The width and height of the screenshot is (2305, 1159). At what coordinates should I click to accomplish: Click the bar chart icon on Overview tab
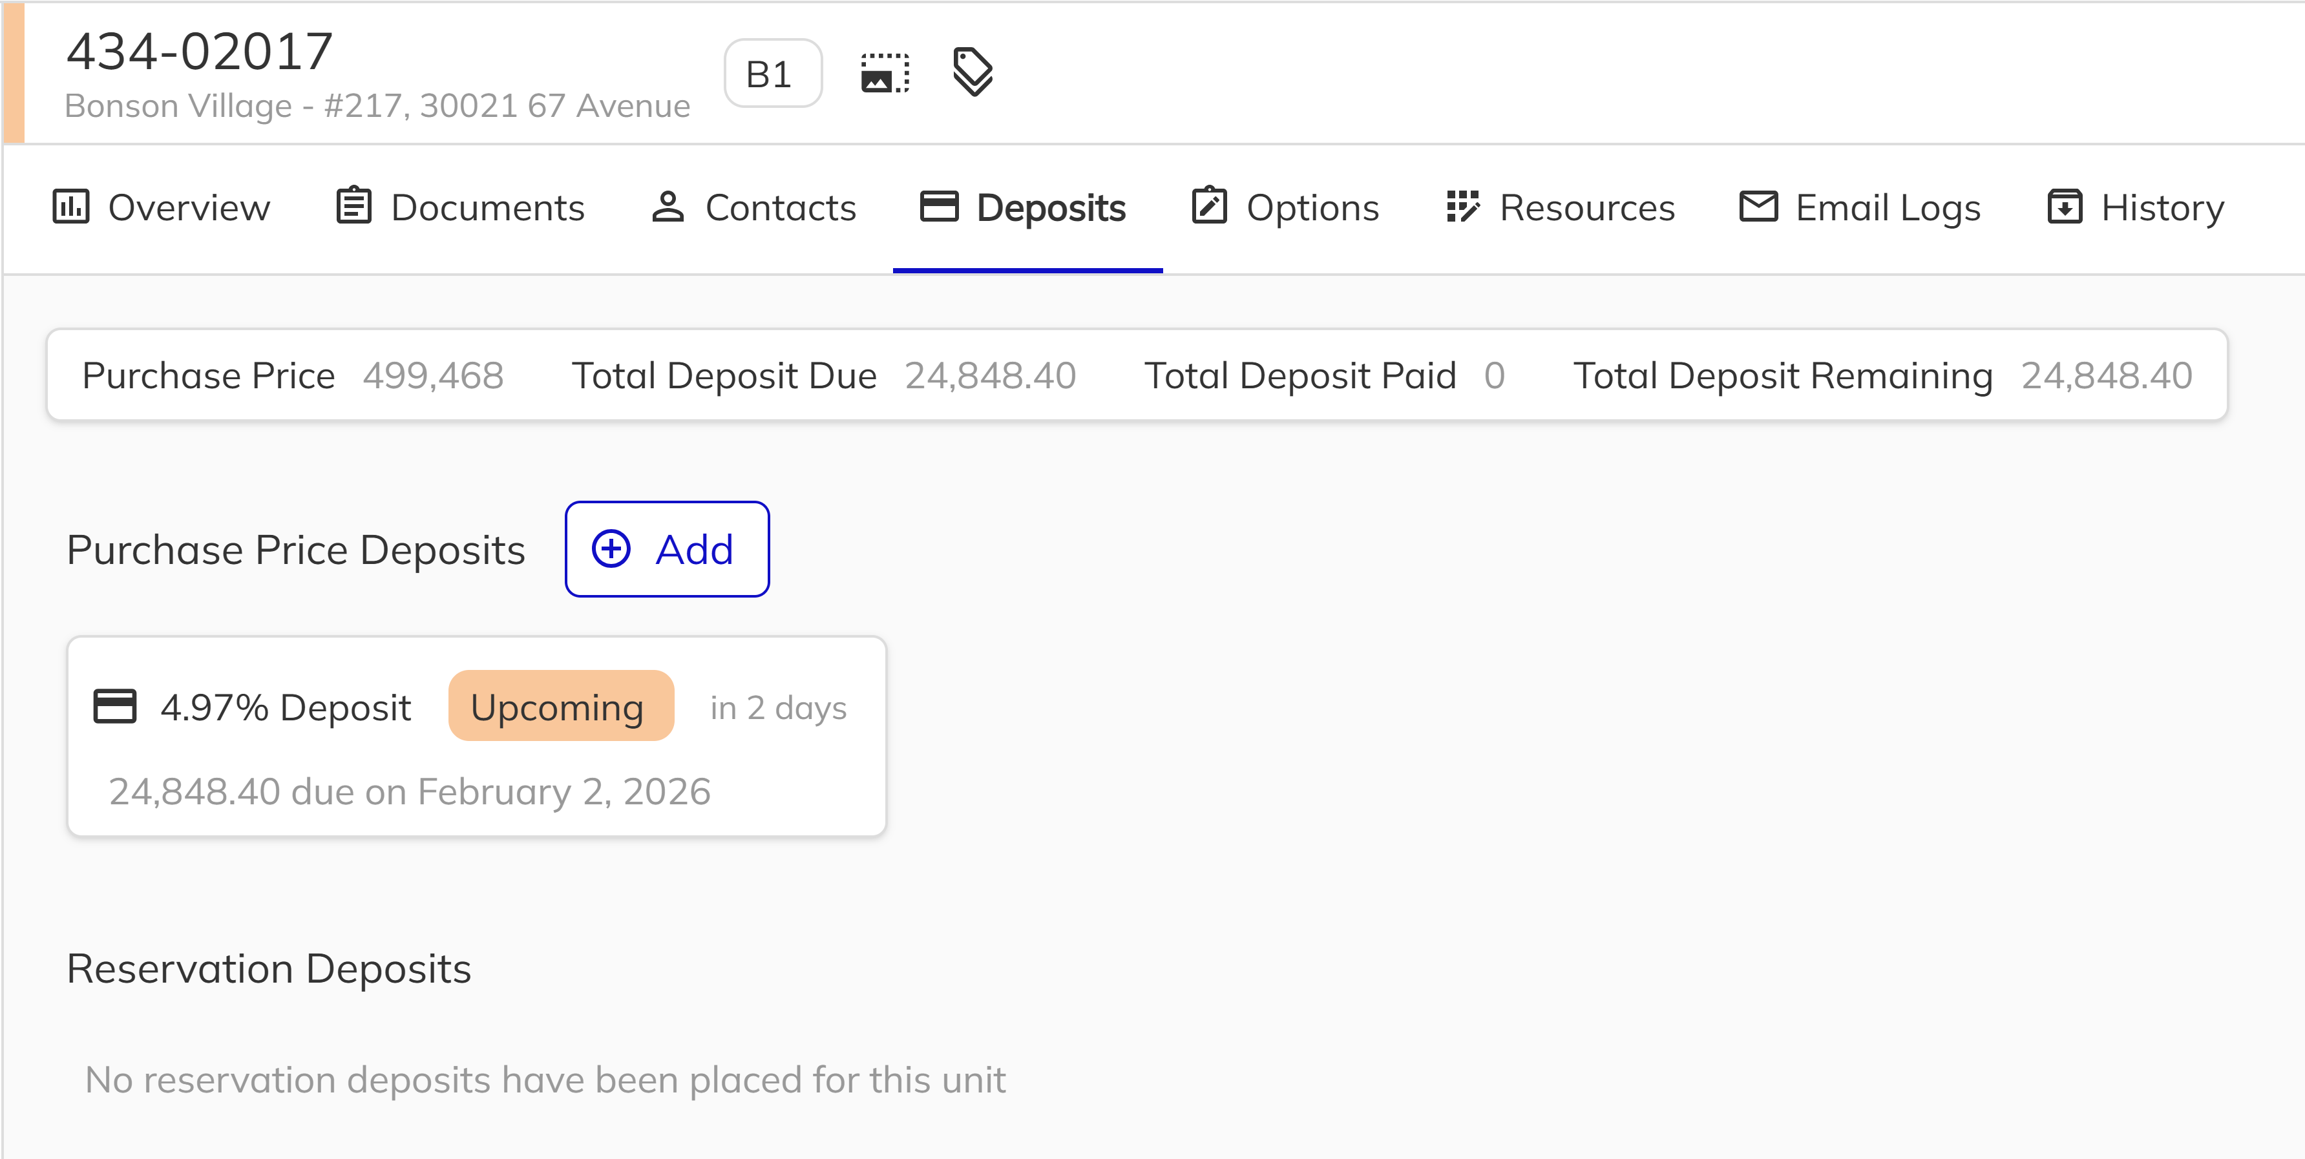point(72,207)
